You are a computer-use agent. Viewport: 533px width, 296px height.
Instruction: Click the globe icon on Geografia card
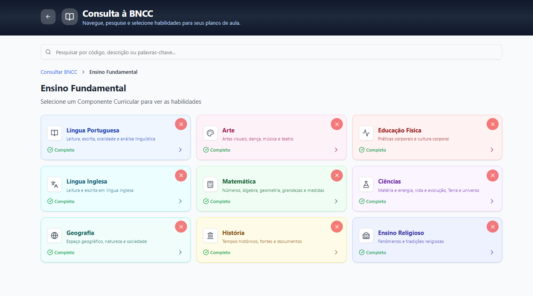pos(54,235)
